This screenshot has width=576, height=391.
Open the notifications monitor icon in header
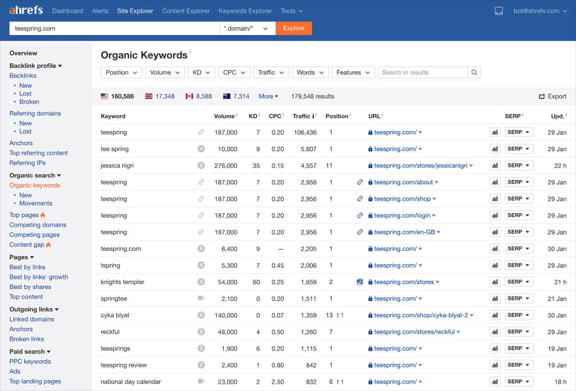(499, 11)
